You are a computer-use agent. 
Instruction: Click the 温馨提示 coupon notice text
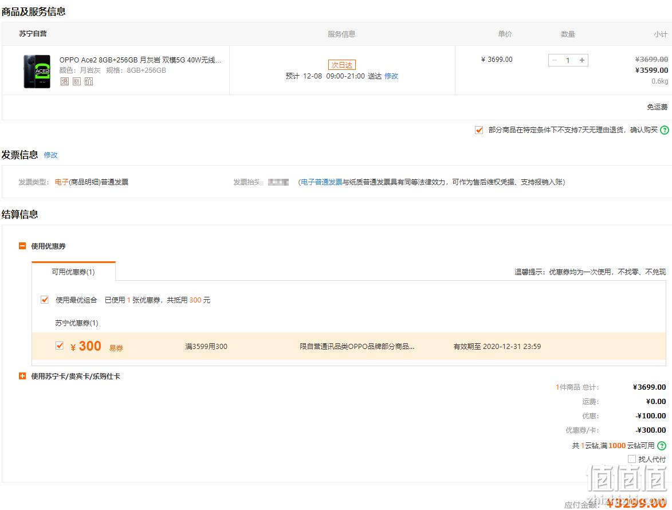click(x=590, y=272)
